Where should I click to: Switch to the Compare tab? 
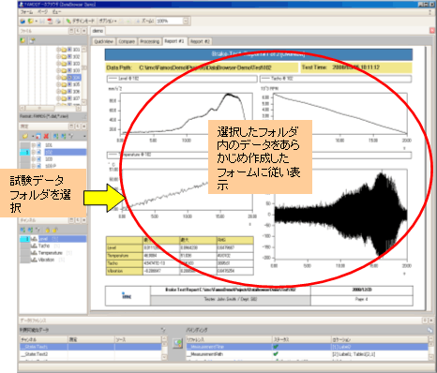127,41
